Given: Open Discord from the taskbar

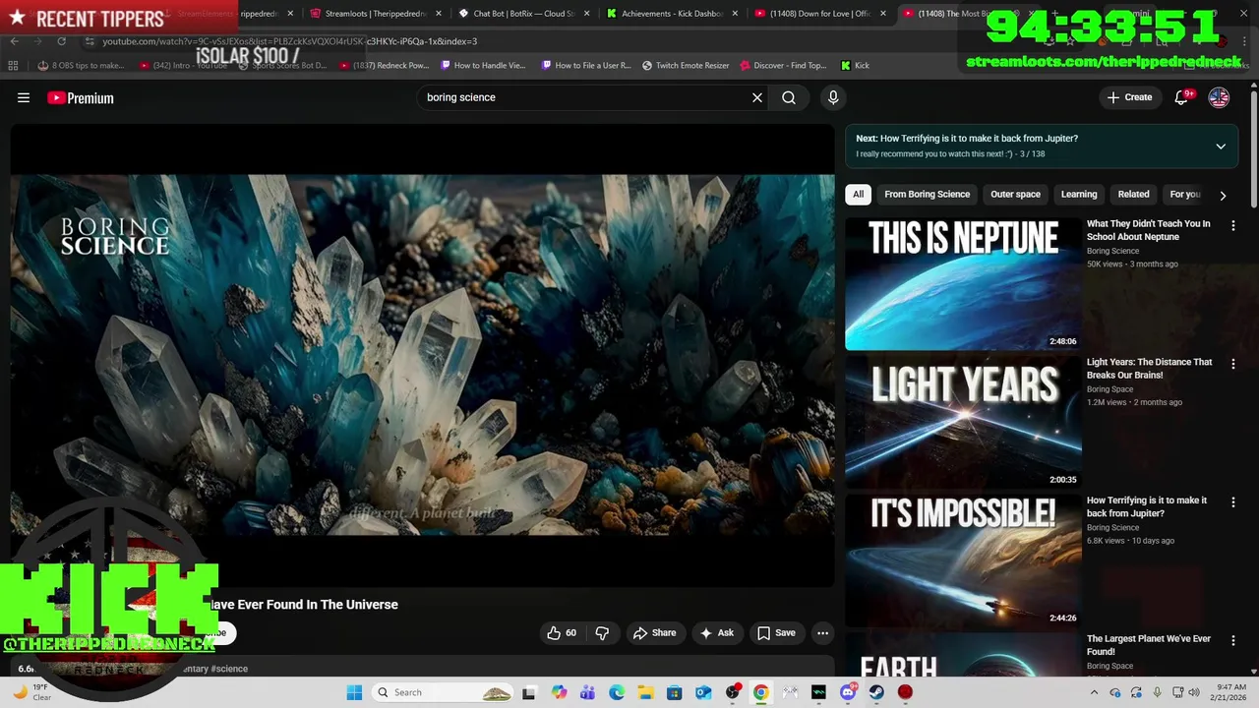Looking at the screenshot, I should point(848,692).
